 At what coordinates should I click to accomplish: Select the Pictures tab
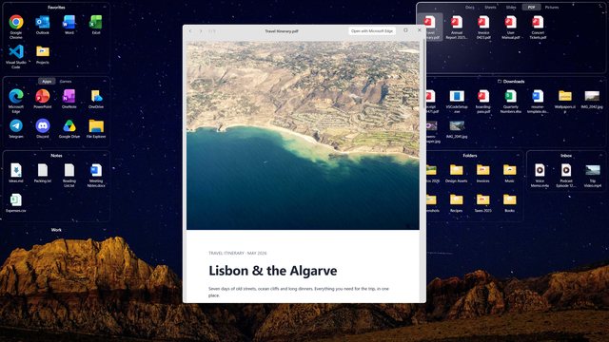[x=552, y=8]
